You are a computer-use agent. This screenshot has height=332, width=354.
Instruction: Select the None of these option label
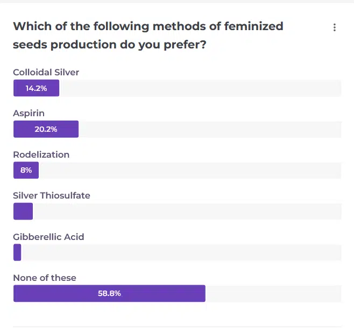click(x=45, y=278)
